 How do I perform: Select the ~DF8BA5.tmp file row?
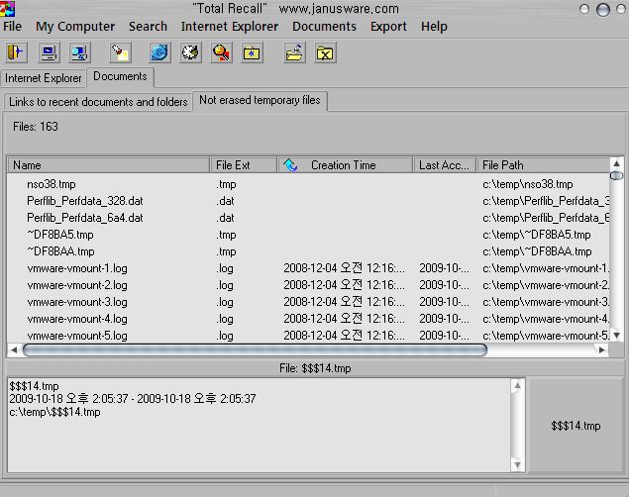tap(308, 235)
